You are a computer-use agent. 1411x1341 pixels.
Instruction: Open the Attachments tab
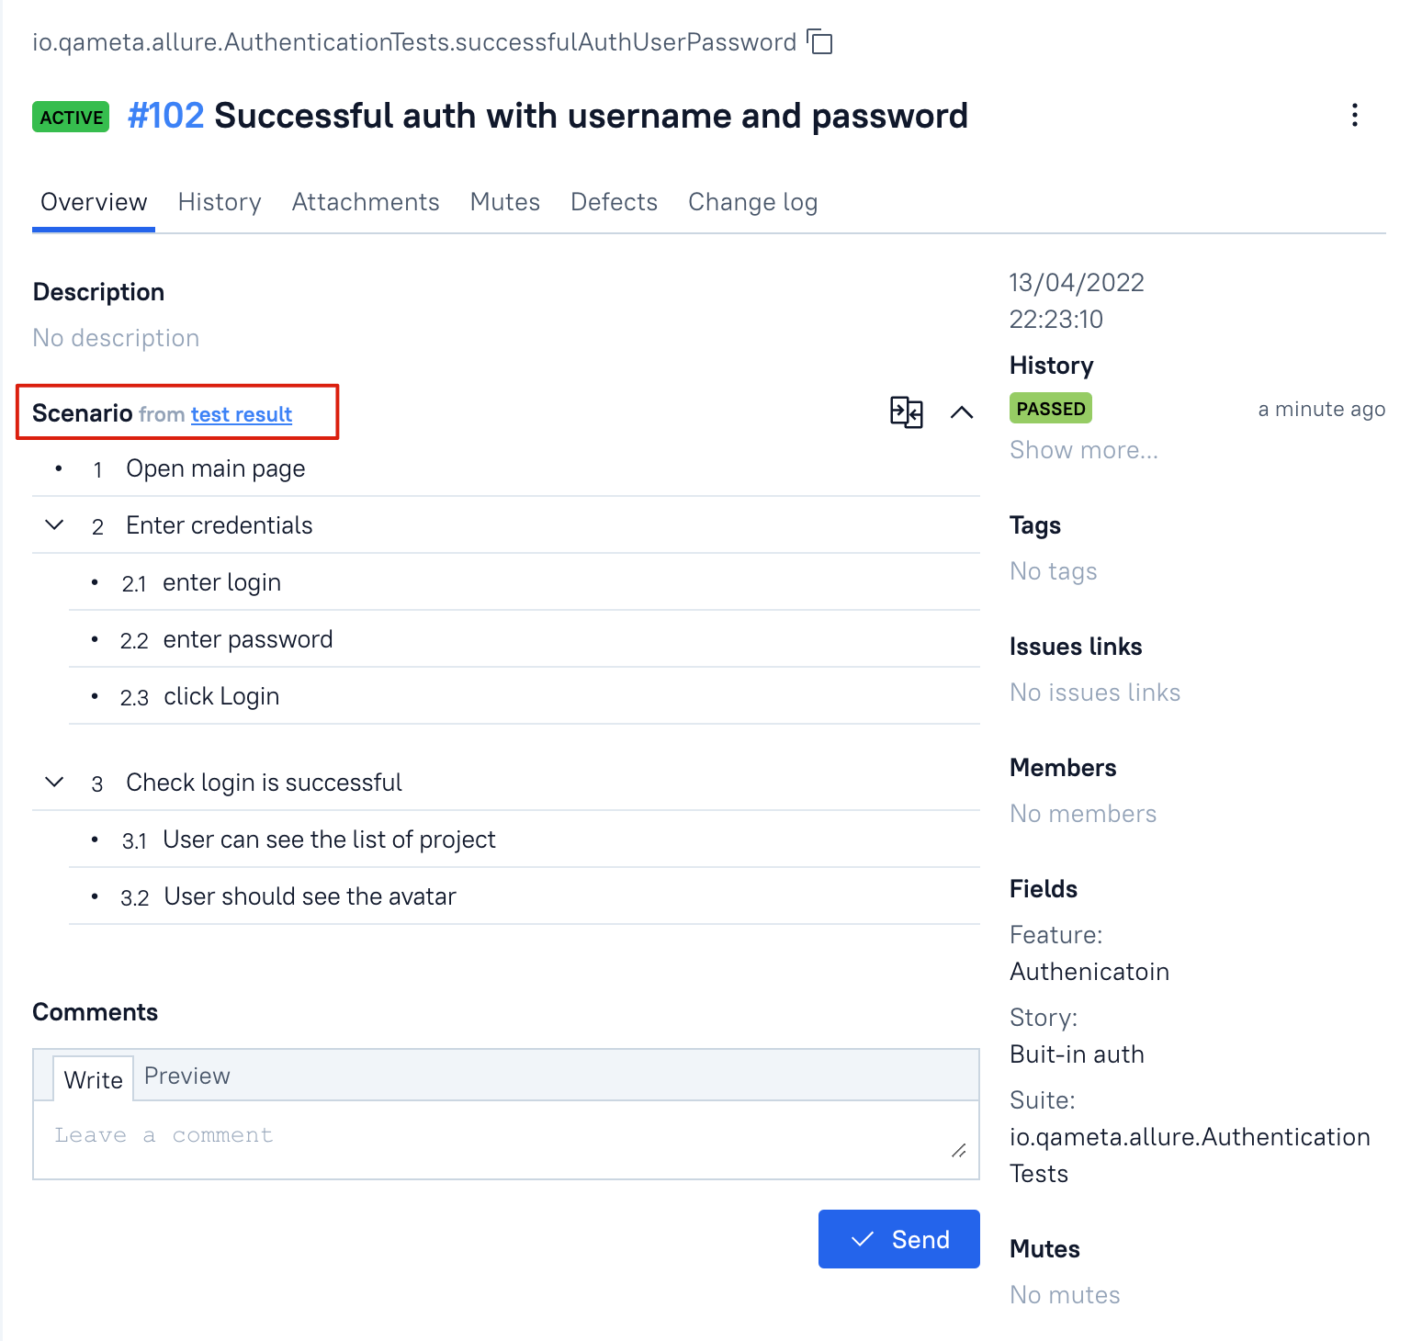point(366,202)
